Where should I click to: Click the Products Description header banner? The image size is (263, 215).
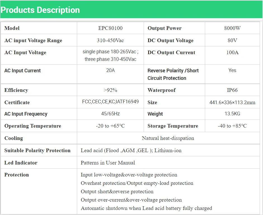point(131,9)
